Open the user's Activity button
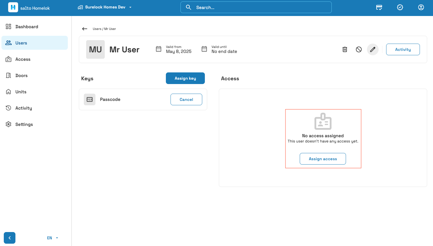The height and width of the screenshot is (246, 433). point(403,49)
